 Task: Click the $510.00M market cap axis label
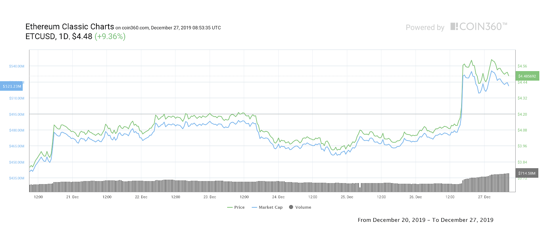17,98
